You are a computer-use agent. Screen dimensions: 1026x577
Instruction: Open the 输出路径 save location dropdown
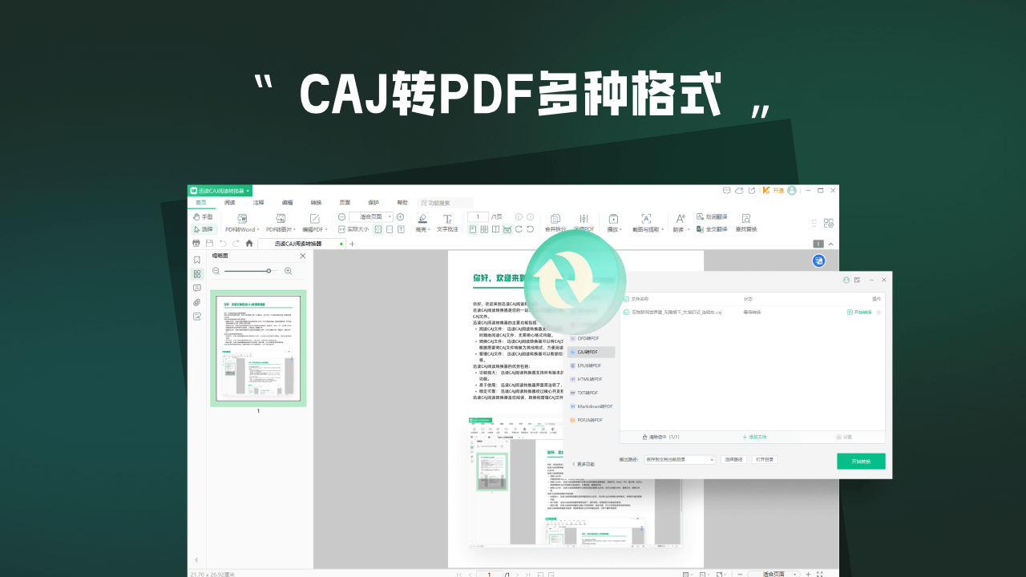[680, 459]
